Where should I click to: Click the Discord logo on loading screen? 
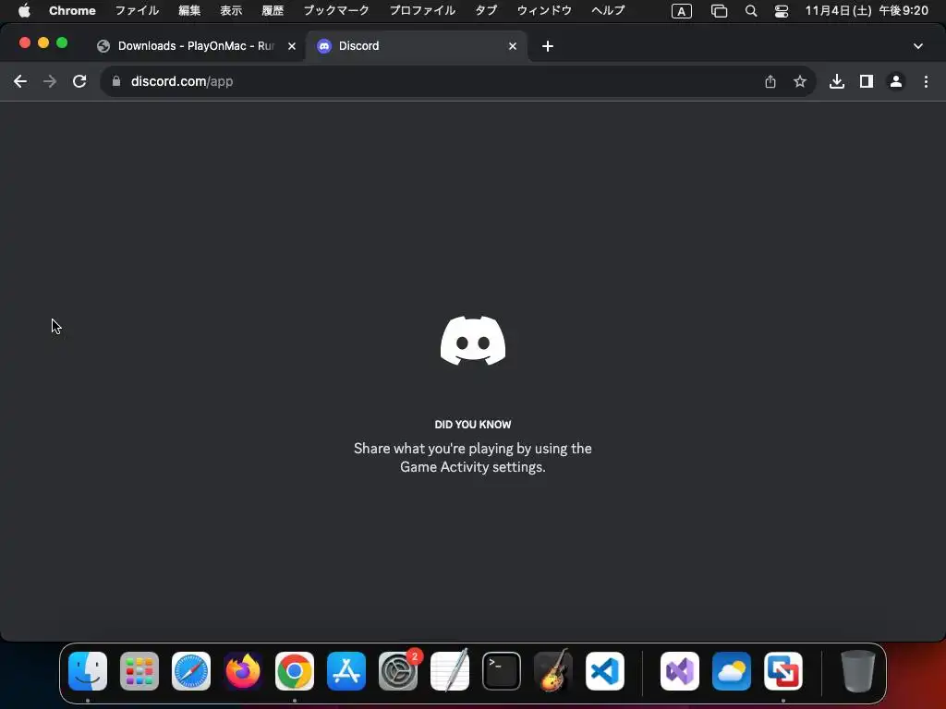[473, 341]
